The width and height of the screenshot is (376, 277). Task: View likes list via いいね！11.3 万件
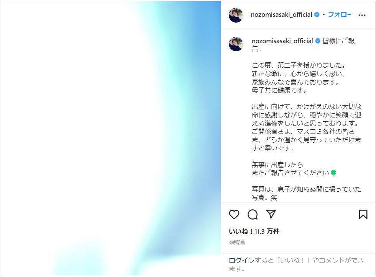pyautogui.click(x=254, y=231)
